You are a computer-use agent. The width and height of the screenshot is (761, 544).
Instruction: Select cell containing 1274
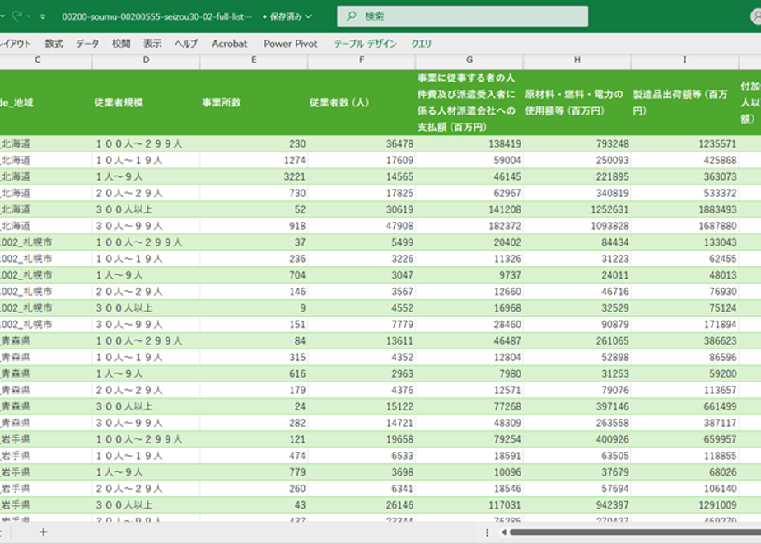click(x=254, y=160)
